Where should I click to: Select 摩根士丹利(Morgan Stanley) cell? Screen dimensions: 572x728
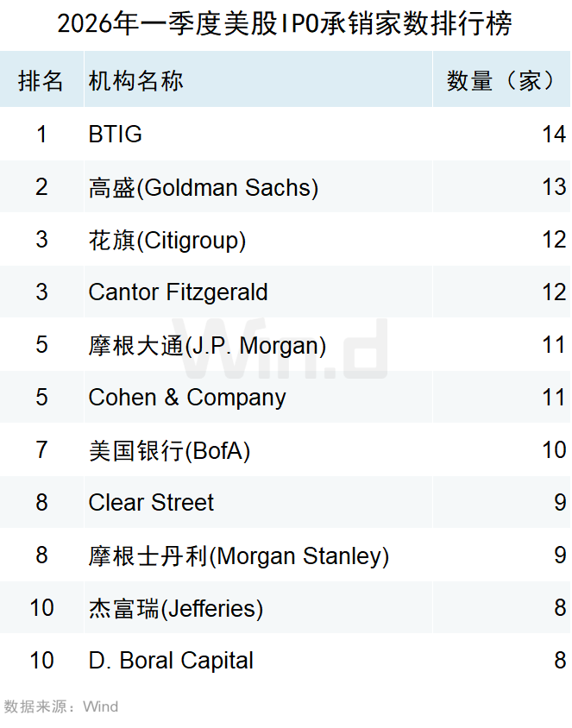tap(238, 556)
